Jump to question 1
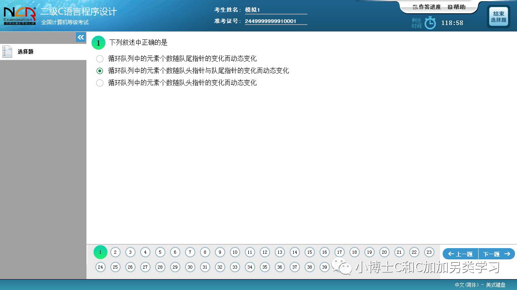The image size is (517, 290). pyautogui.click(x=100, y=252)
